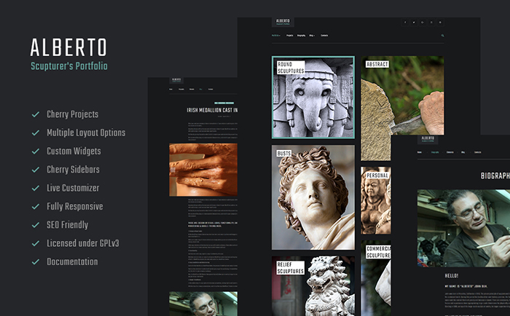Screen dimensions: 510x316
Task: Open the Twitter social icon in header
Action: 414,23
